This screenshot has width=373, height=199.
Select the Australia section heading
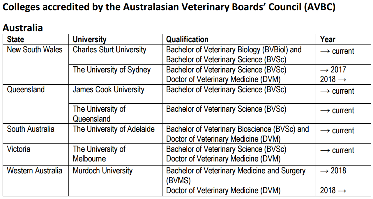(x=23, y=28)
